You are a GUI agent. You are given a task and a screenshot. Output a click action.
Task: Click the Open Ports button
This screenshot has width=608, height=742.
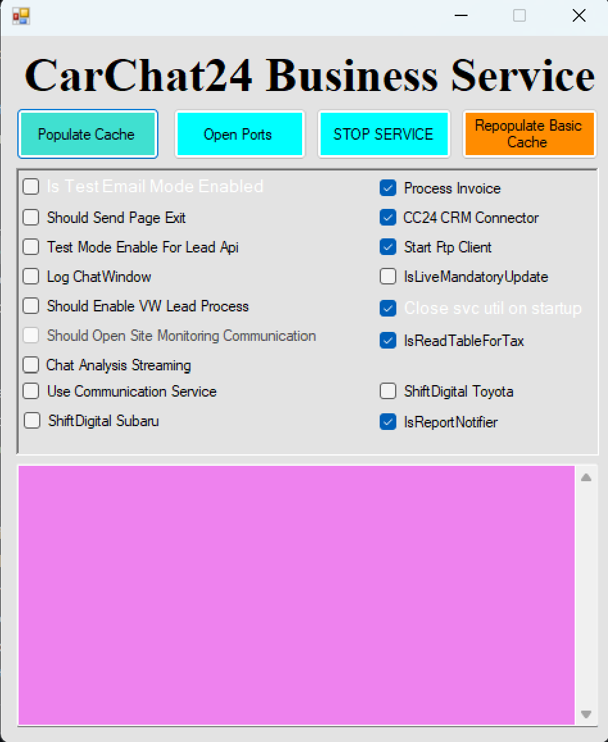coord(240,134)
